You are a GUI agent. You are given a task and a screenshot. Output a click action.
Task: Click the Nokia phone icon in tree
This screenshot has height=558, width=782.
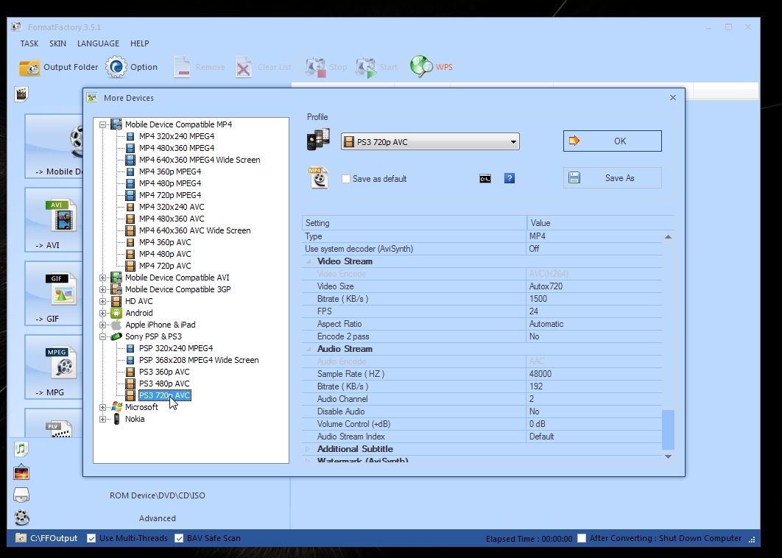(116, 419)
